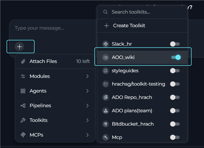Screen dimensions: 204x148
Task: Disable the AOO_wiki toolkit toggle
Action: (x=176, y=57)
